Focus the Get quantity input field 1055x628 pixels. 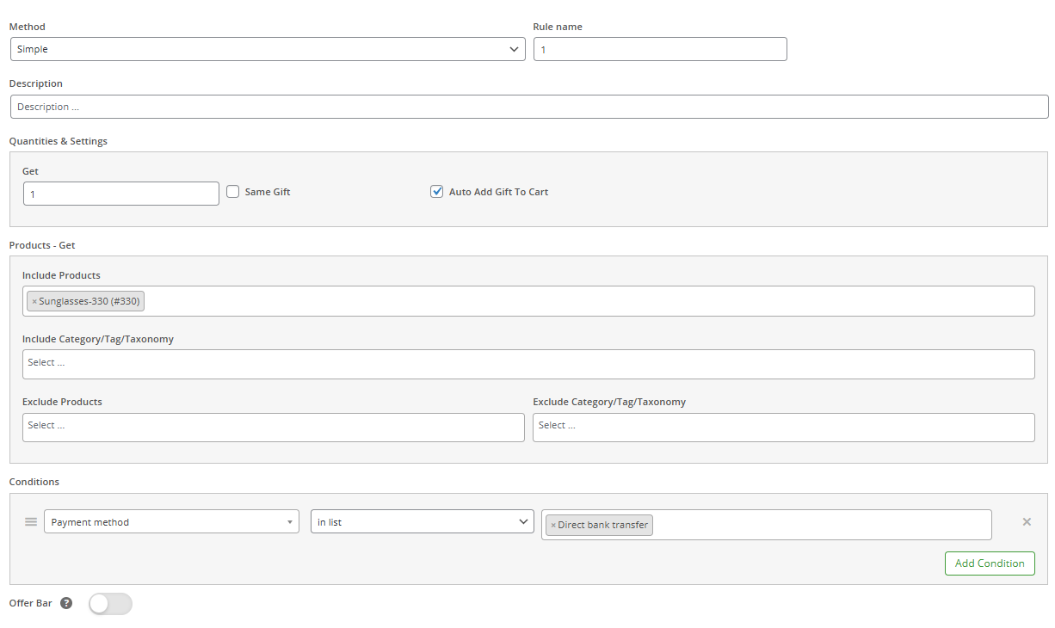point(120,194)
